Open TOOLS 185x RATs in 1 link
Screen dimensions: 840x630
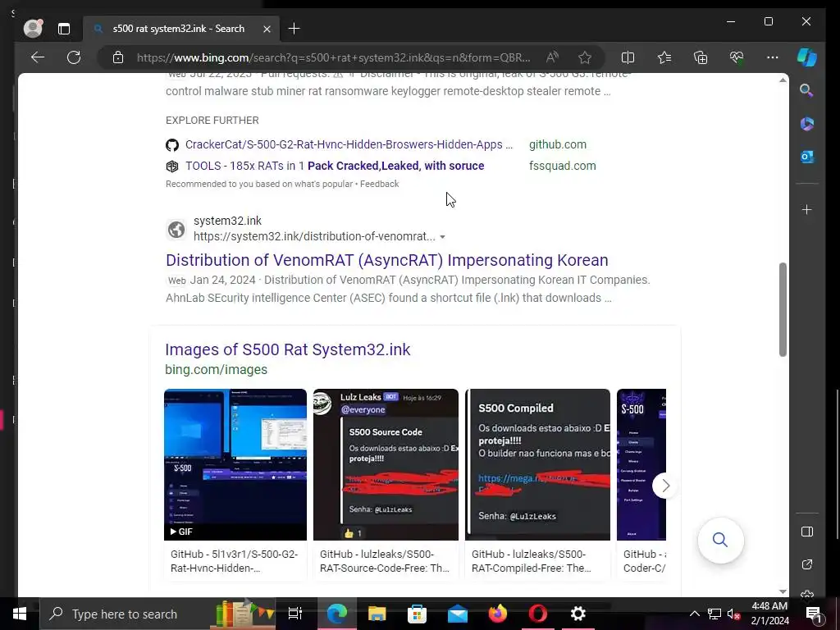(335, 166)
